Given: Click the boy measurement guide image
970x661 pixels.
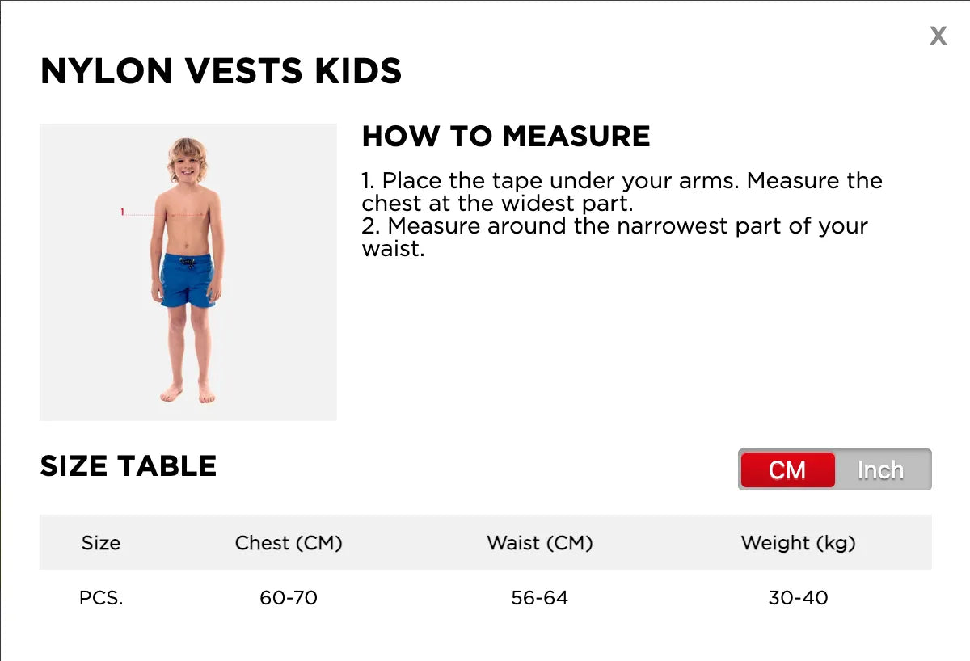Looking at the screenshot, I should point(188,272).
